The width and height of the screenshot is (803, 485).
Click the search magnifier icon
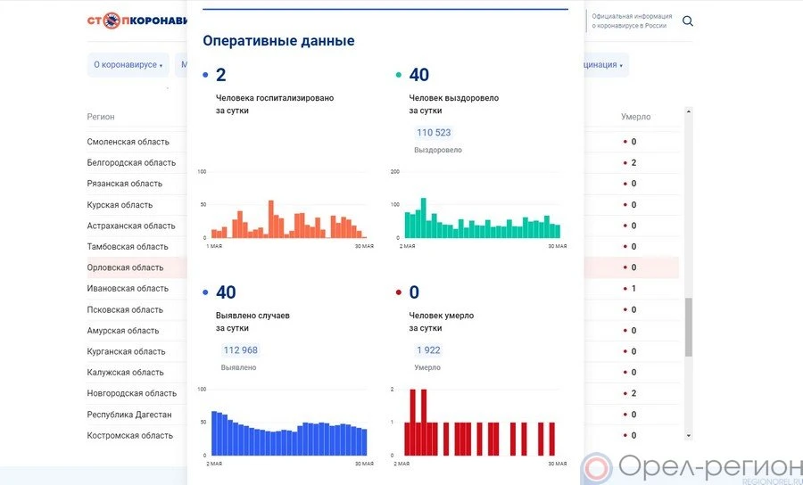click(688, 21)
